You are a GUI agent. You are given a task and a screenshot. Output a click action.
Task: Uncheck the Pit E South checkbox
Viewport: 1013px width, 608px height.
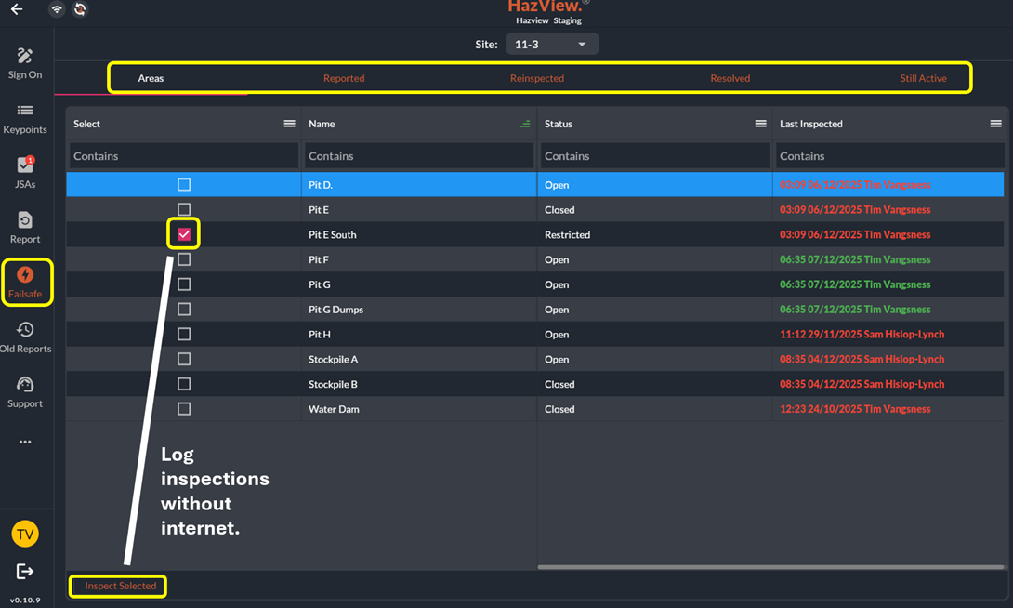point(184,234)
